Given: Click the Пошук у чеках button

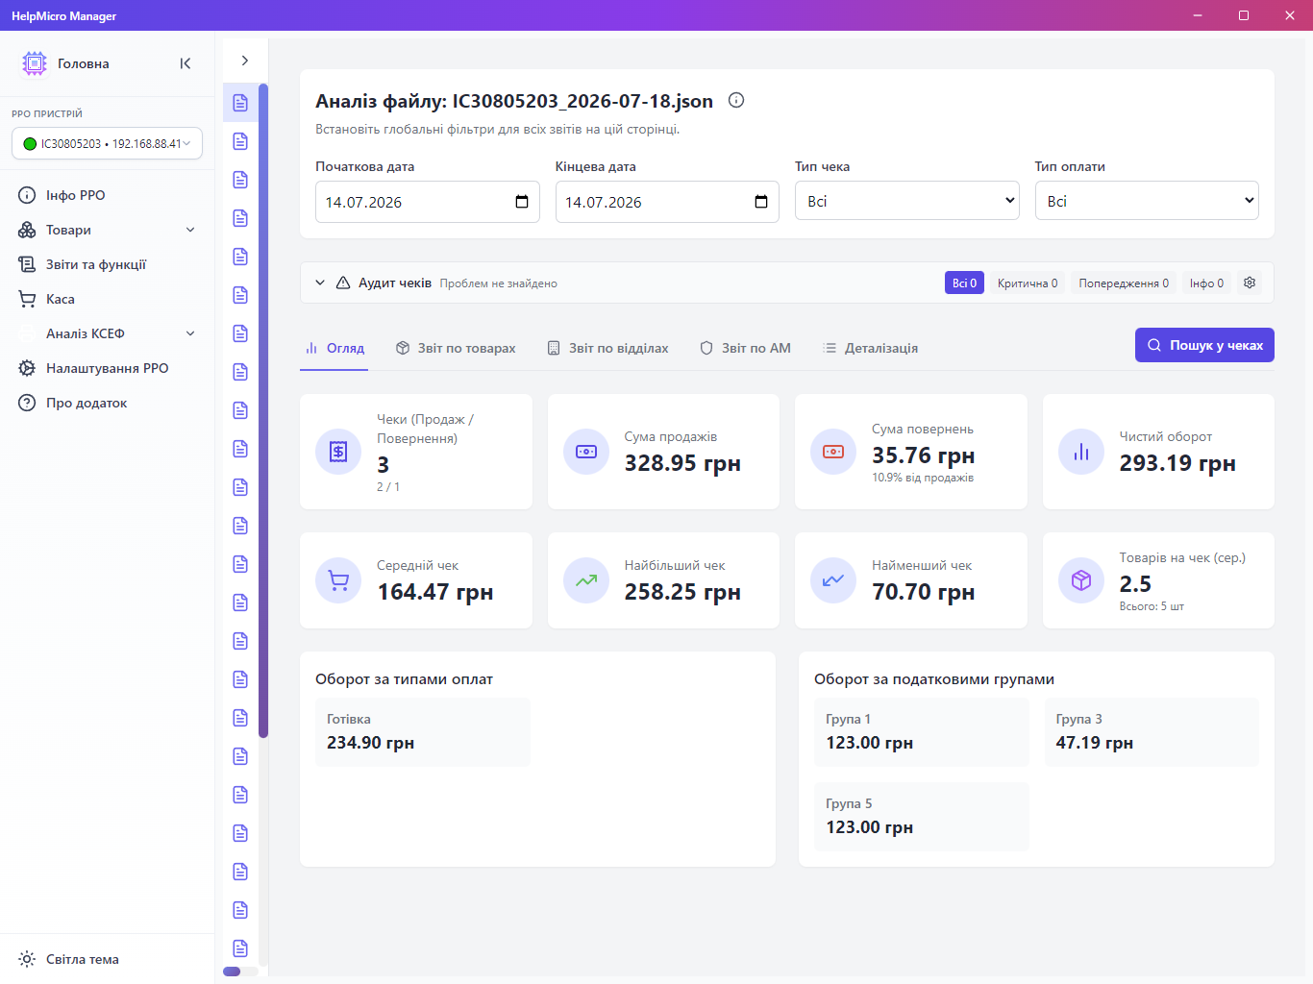Looking at the screenshot, I should (x=1204, y=345).
